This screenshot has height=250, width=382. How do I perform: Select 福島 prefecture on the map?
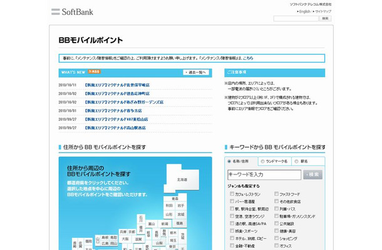pyautogui.click(x=180, y=223)
